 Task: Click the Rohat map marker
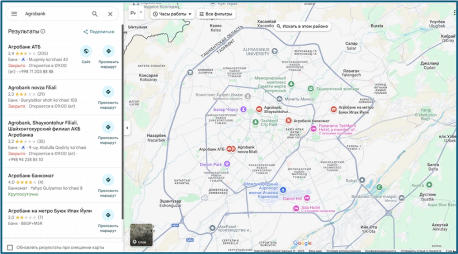[x=362, y=180]
